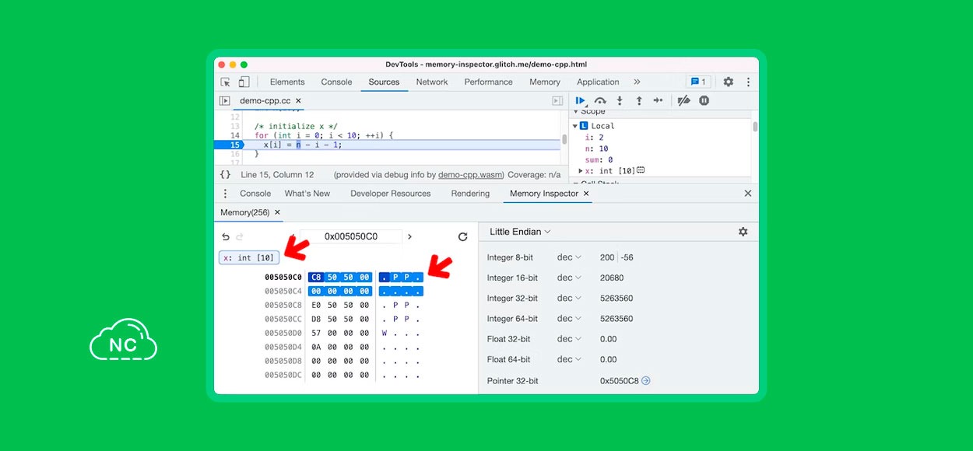Toggle the debugger sidebar icon
Screen dimensions: 973x451
[557, 100]
